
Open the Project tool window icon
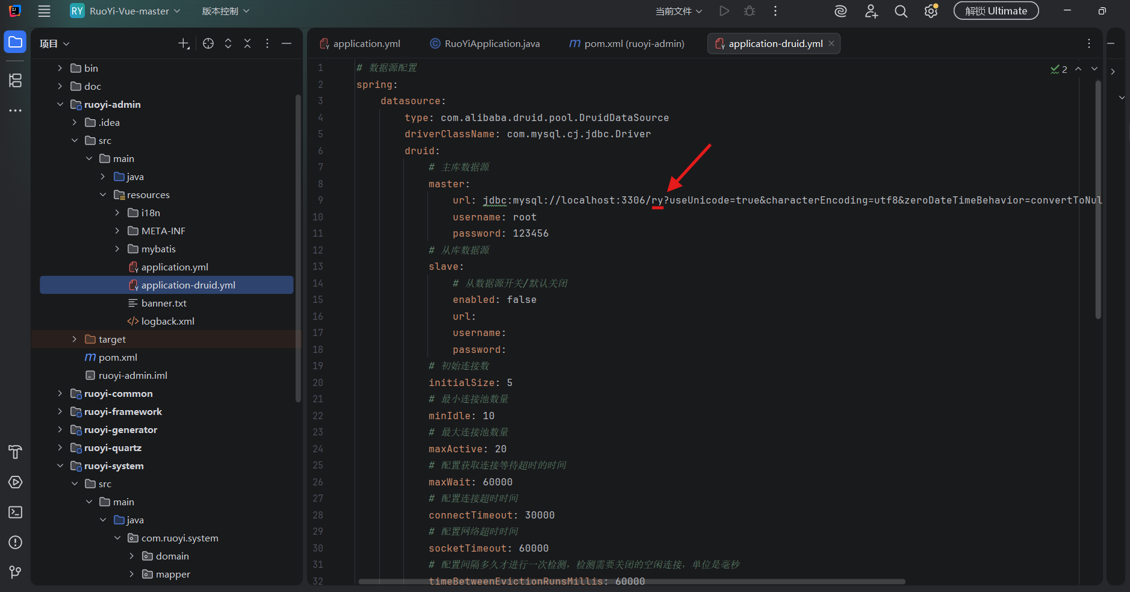(x=15, y=42)
